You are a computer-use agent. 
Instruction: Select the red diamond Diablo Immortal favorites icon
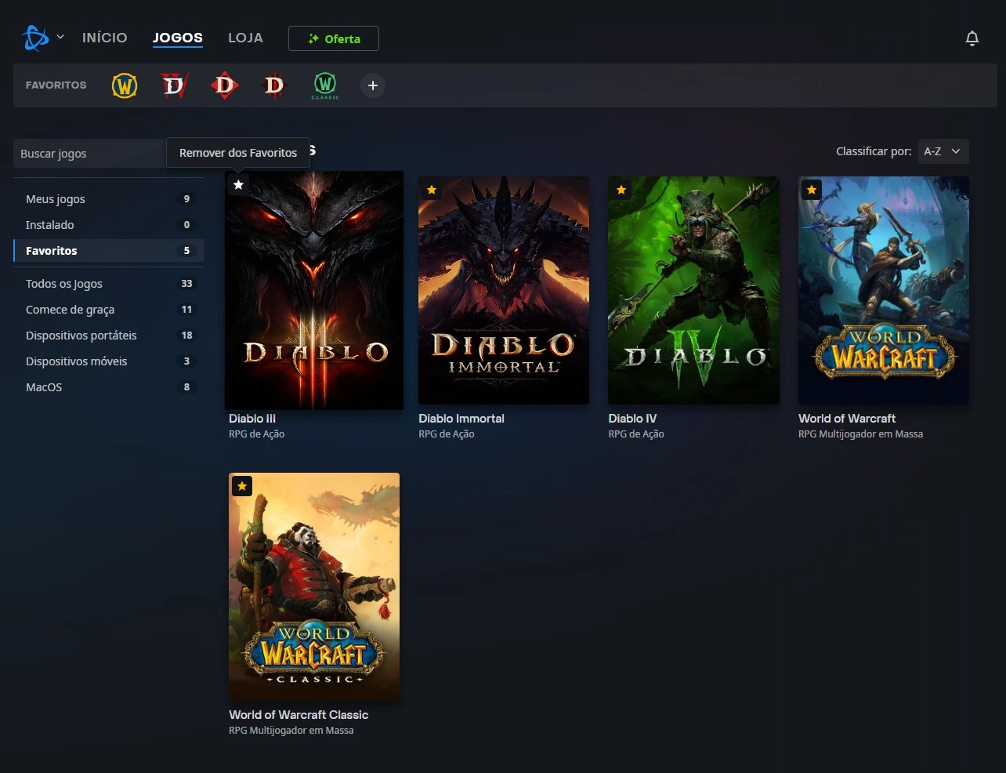point(224,85)
